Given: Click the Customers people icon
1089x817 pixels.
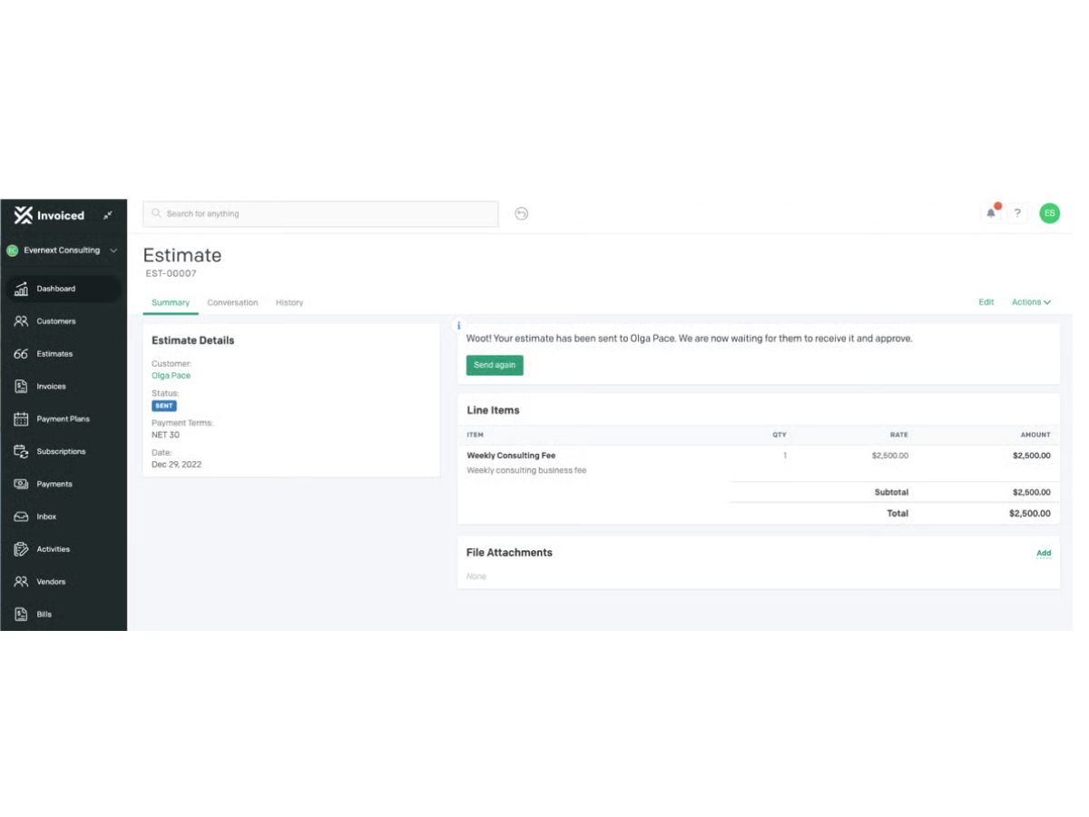Looking at the screenshot, I should (21, 321).
